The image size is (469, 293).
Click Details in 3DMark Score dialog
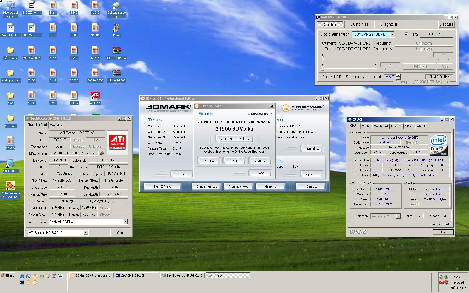coord(209,161)
